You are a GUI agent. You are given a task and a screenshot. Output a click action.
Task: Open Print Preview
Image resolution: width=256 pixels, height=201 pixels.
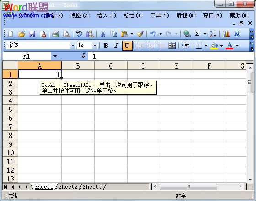click(66, 34)
